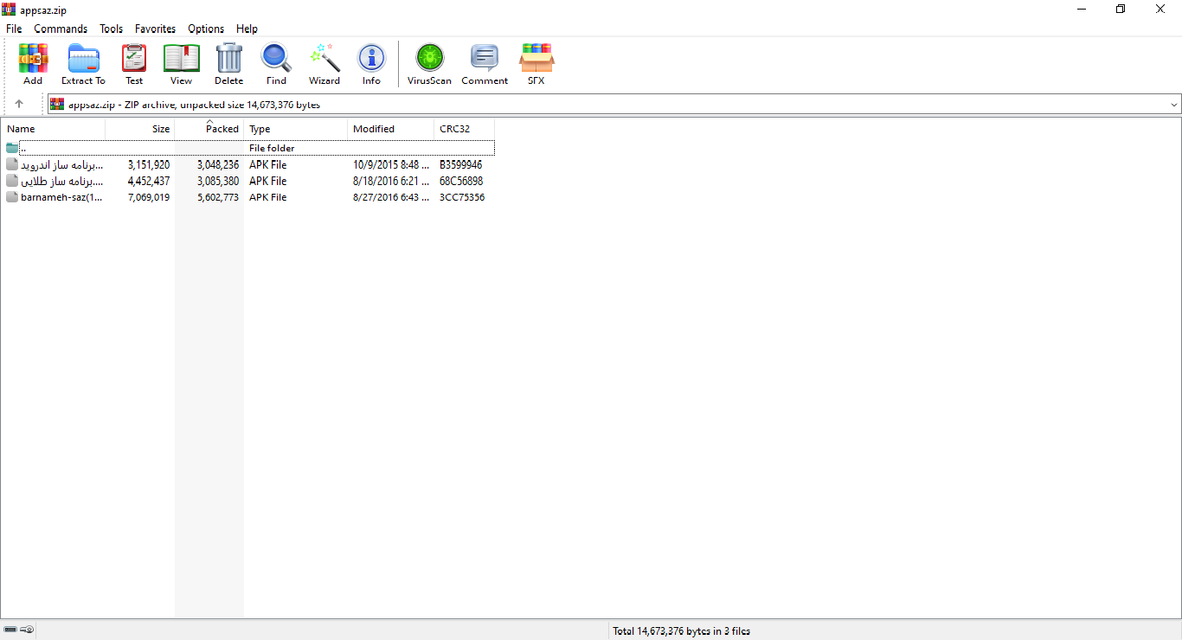Expand the archive path dropdown
1182x640 pixels.
tap(1173, 105)
